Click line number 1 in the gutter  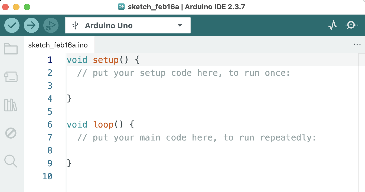point(50,60)
